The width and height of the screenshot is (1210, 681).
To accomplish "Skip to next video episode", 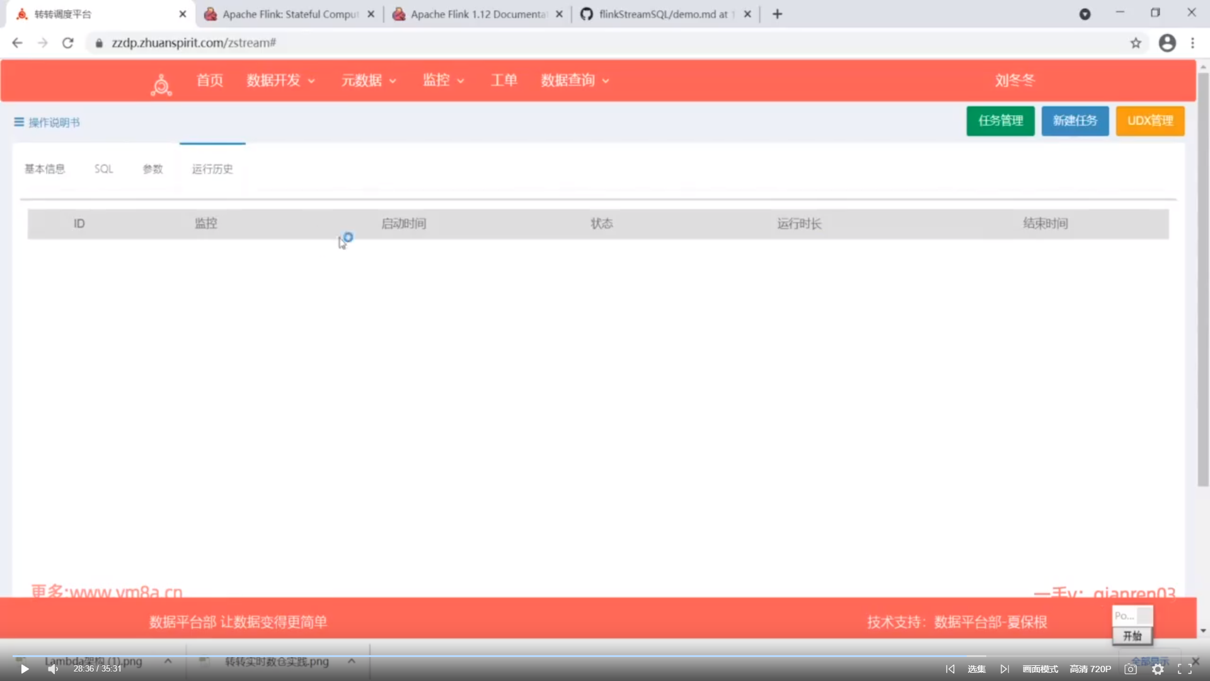I will pyautogui.click(x=1005, y=669).
